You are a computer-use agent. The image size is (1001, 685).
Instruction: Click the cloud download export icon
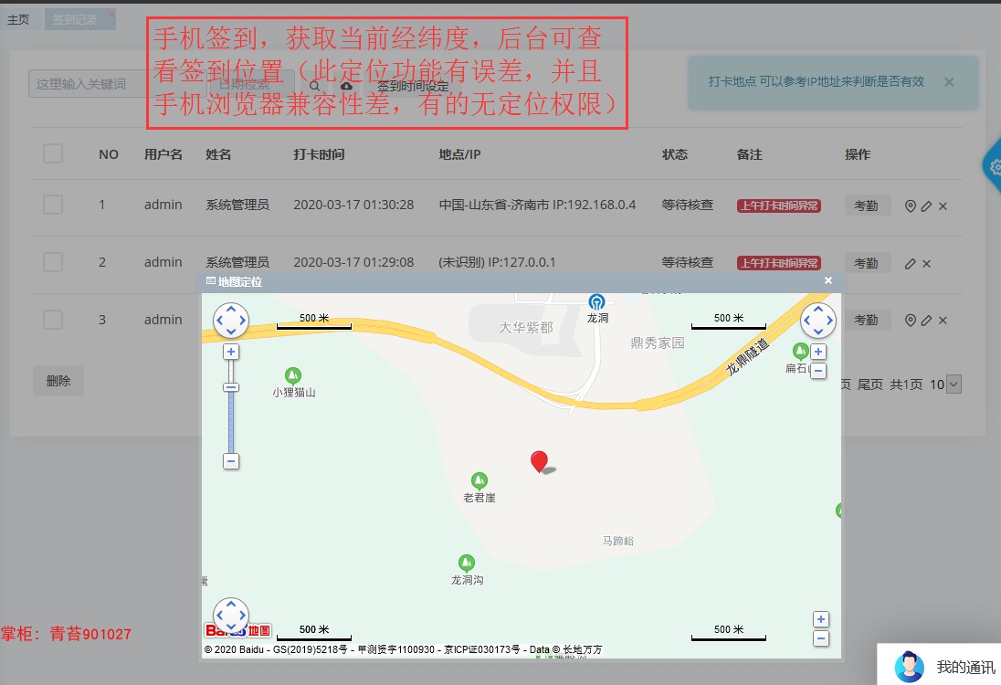[346, 85]
